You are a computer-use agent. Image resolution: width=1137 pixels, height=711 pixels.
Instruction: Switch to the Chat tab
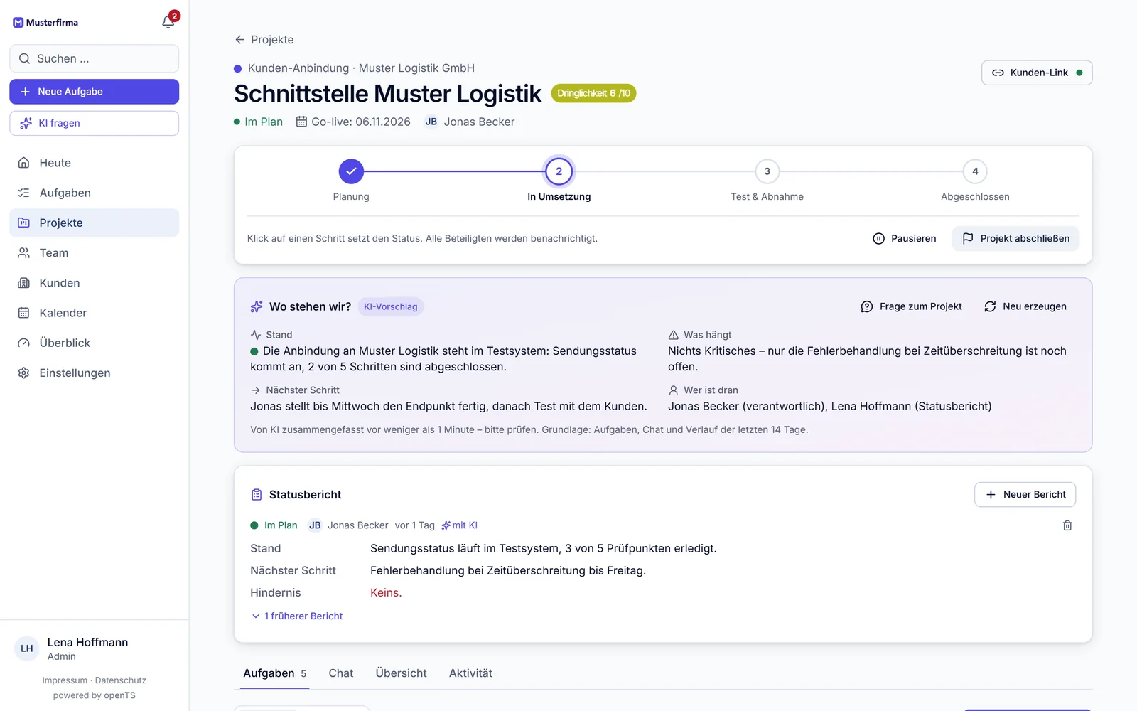pyautogui.click(x=340, y=673)
